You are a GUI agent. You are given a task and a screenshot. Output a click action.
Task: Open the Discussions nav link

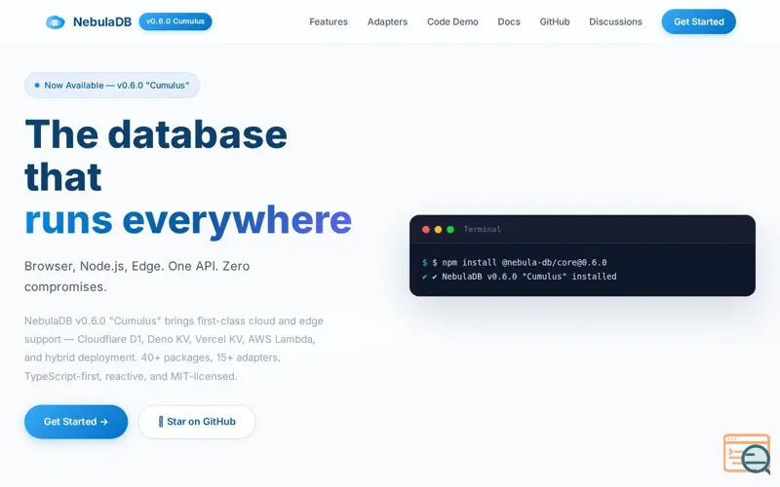[615, 21]
